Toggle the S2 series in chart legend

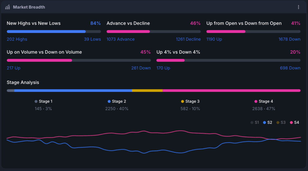pyautogui.click(x=267, y=122)
